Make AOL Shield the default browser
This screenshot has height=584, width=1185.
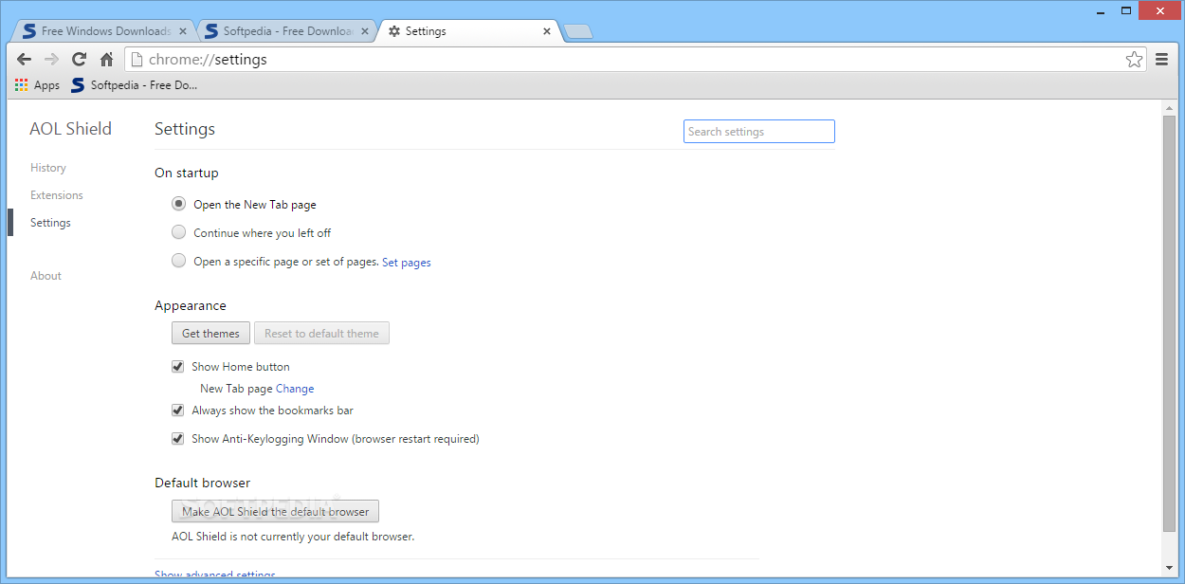276,512
